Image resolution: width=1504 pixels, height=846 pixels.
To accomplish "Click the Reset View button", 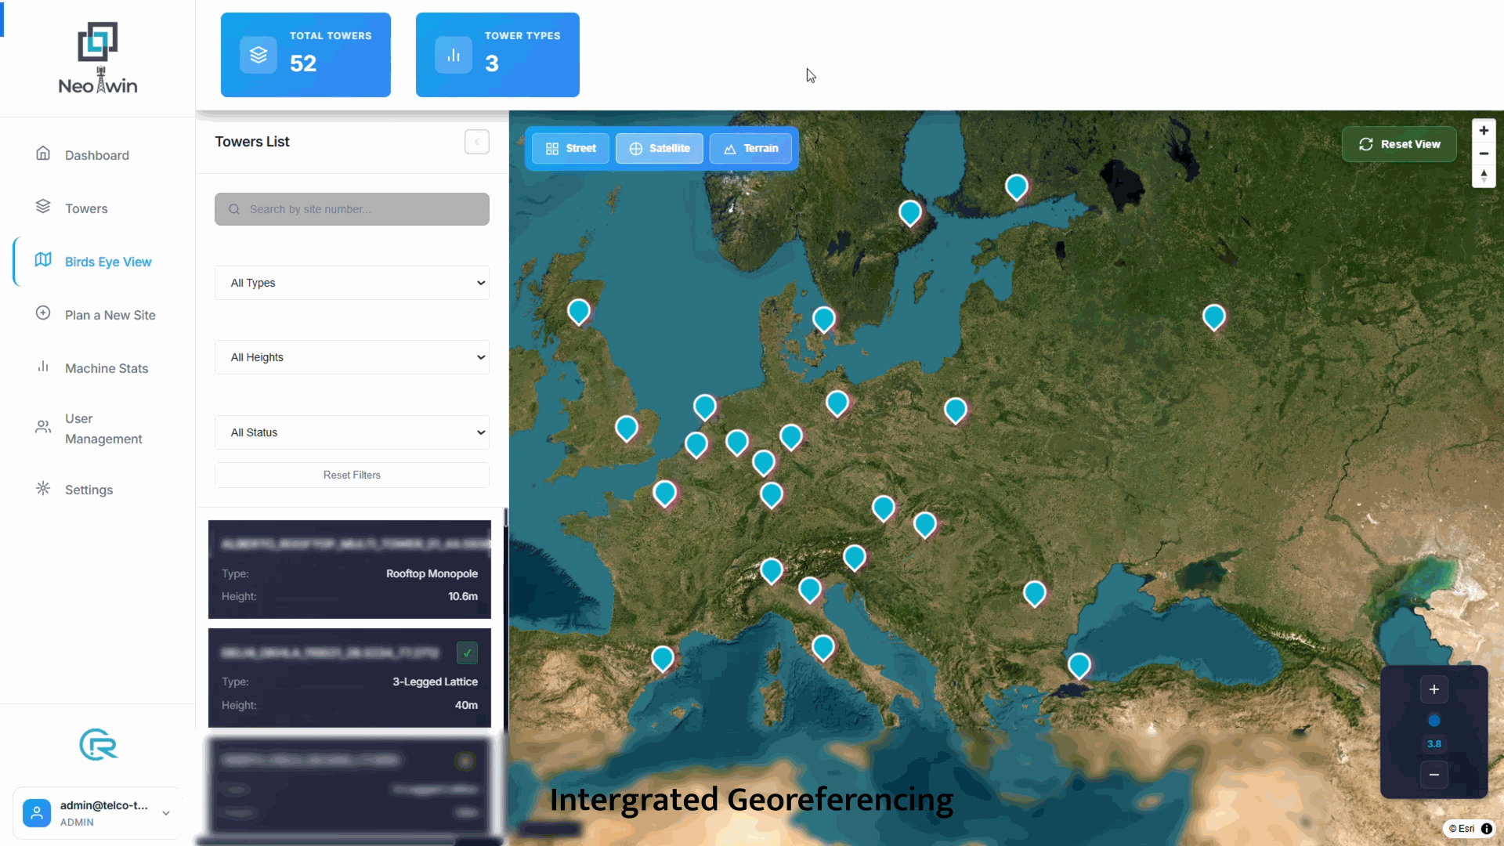I will coord(1399,143).
